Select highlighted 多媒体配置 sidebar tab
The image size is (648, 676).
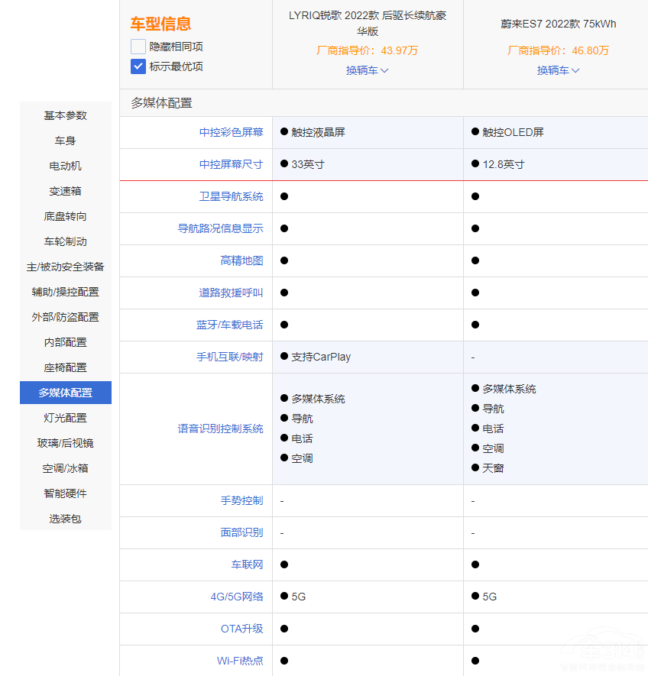click(66, 393)
